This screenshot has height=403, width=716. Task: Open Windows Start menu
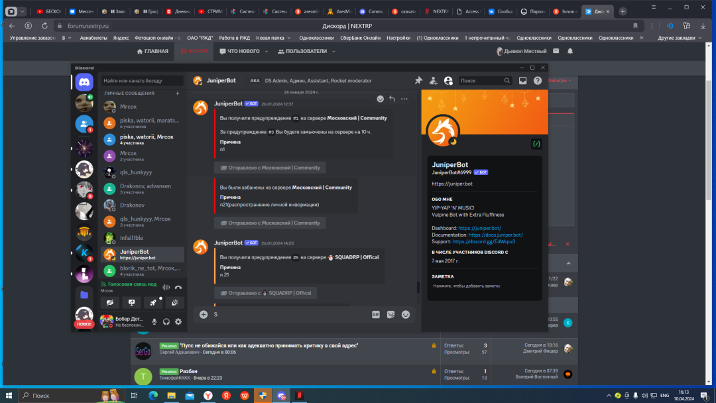pos(9,396)
